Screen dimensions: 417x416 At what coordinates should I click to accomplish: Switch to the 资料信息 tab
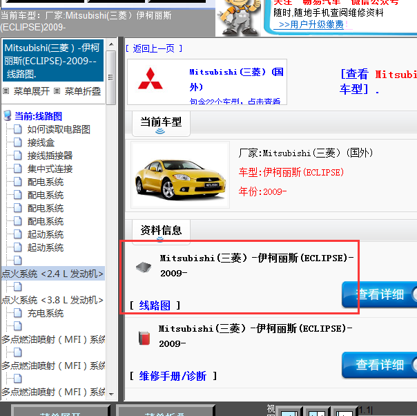161,231
